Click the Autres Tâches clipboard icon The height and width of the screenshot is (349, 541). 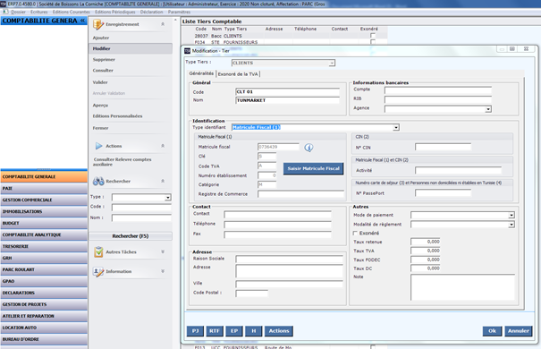[x=98, y=252]
